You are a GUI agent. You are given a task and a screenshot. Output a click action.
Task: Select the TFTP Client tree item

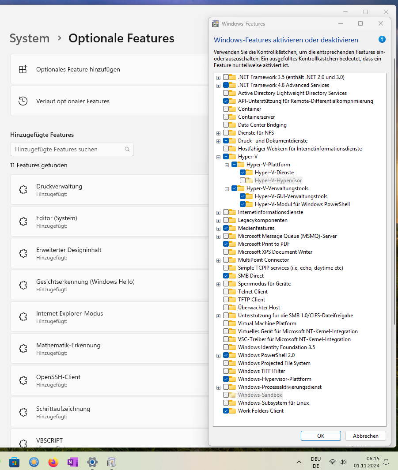(251, 300)
